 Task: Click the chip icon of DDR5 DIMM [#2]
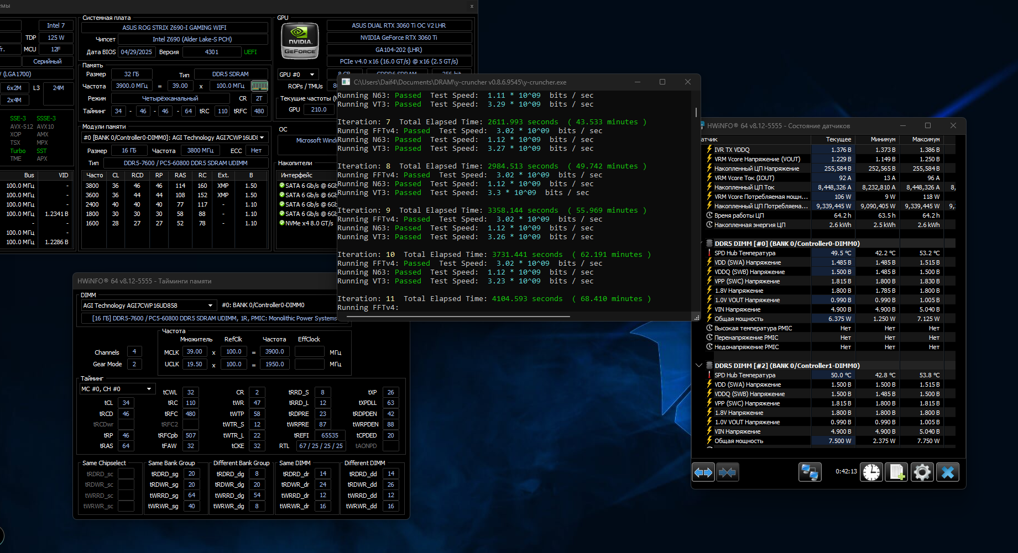pyautogui.click(x=709, y=366)
